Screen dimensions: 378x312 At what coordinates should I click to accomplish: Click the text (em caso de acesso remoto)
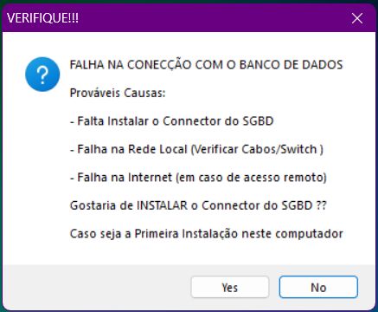[251, 177]
